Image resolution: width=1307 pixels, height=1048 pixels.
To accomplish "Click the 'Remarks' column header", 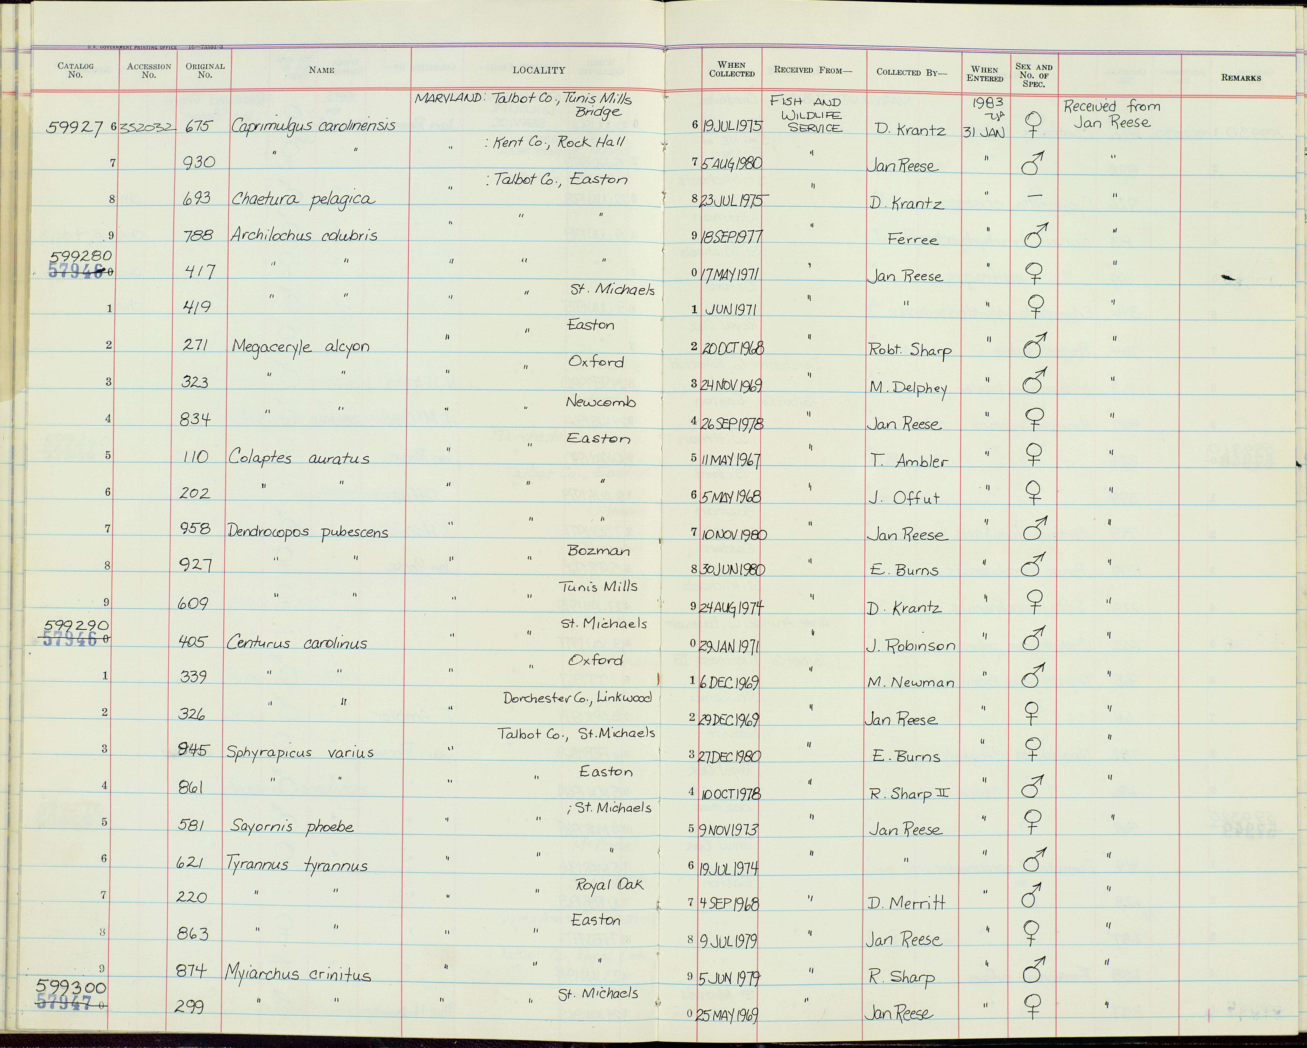I will [1241, 78].
